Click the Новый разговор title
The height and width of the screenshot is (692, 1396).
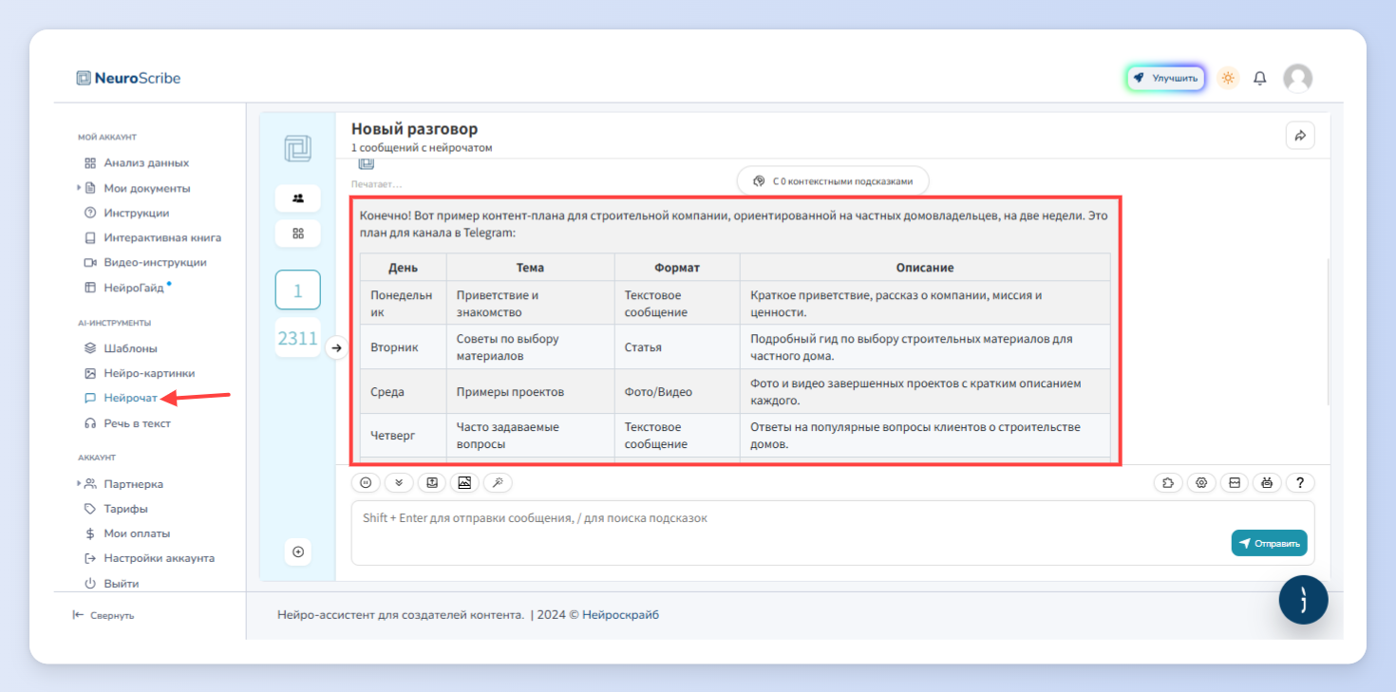pyautogui.click(x=415, y=129)
